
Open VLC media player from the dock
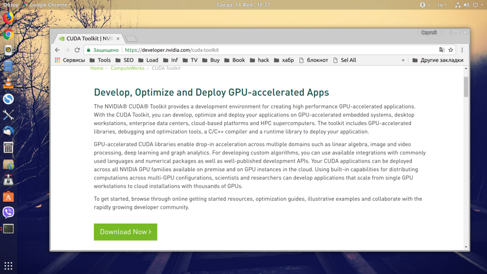[x=8, y=83]
